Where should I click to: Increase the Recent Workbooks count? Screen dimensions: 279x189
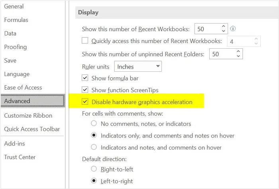224,26
